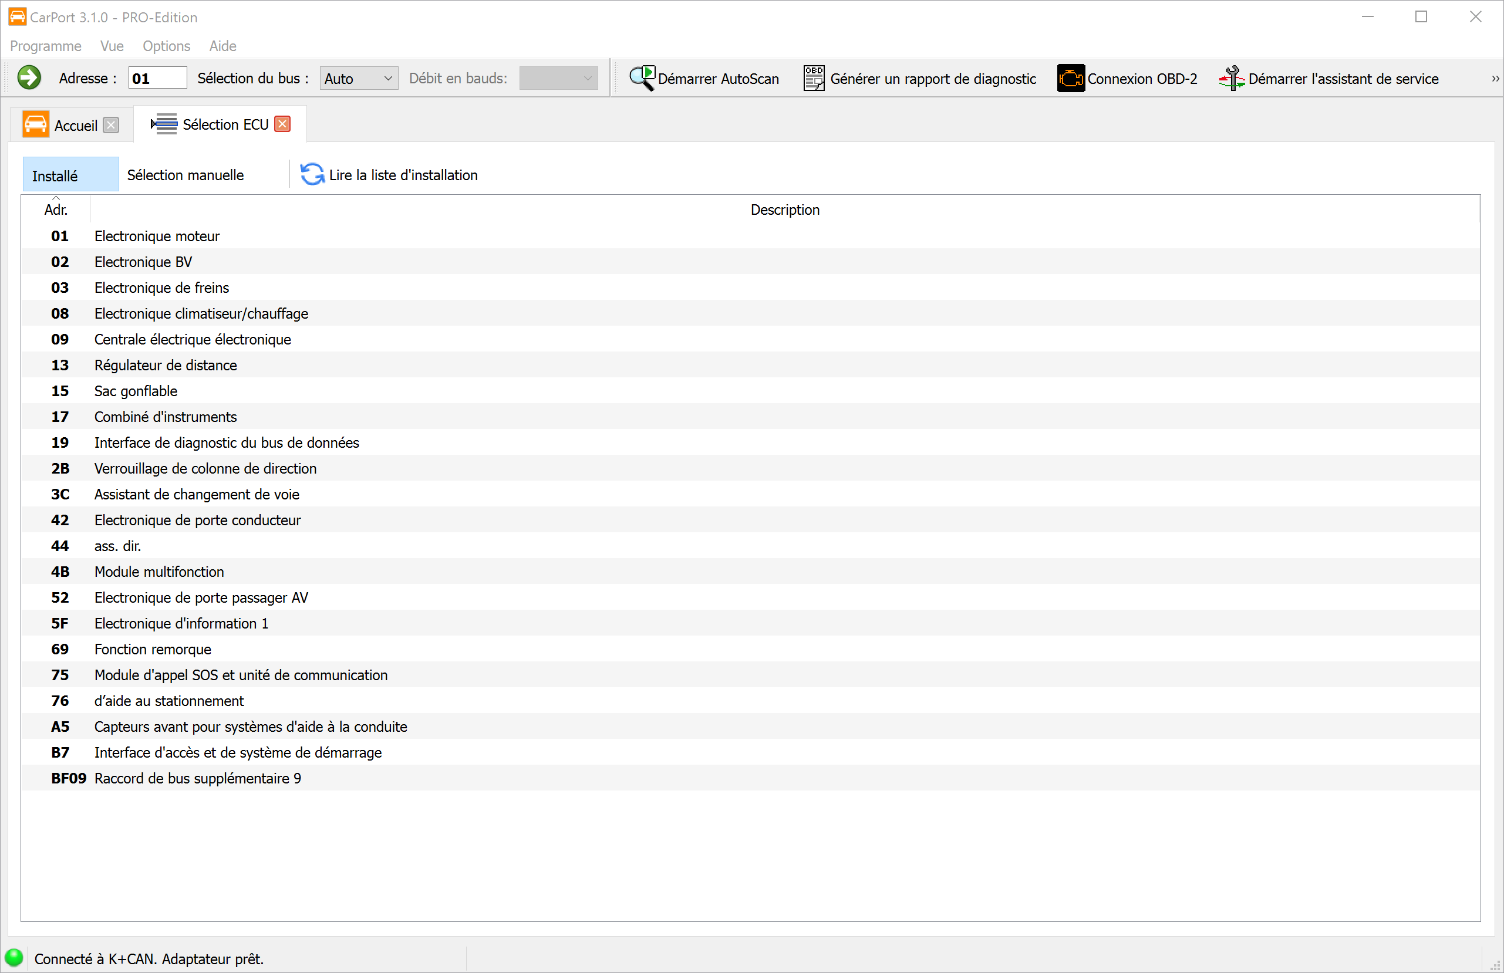
Task: Click the refresh icon for installation list
Action: (312, 174)
